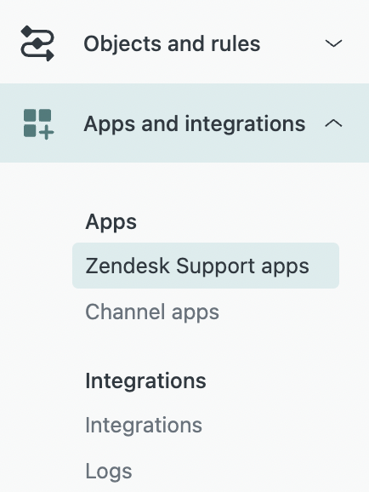Collapse Apps and integrations with up chevron

click(333, 123)
